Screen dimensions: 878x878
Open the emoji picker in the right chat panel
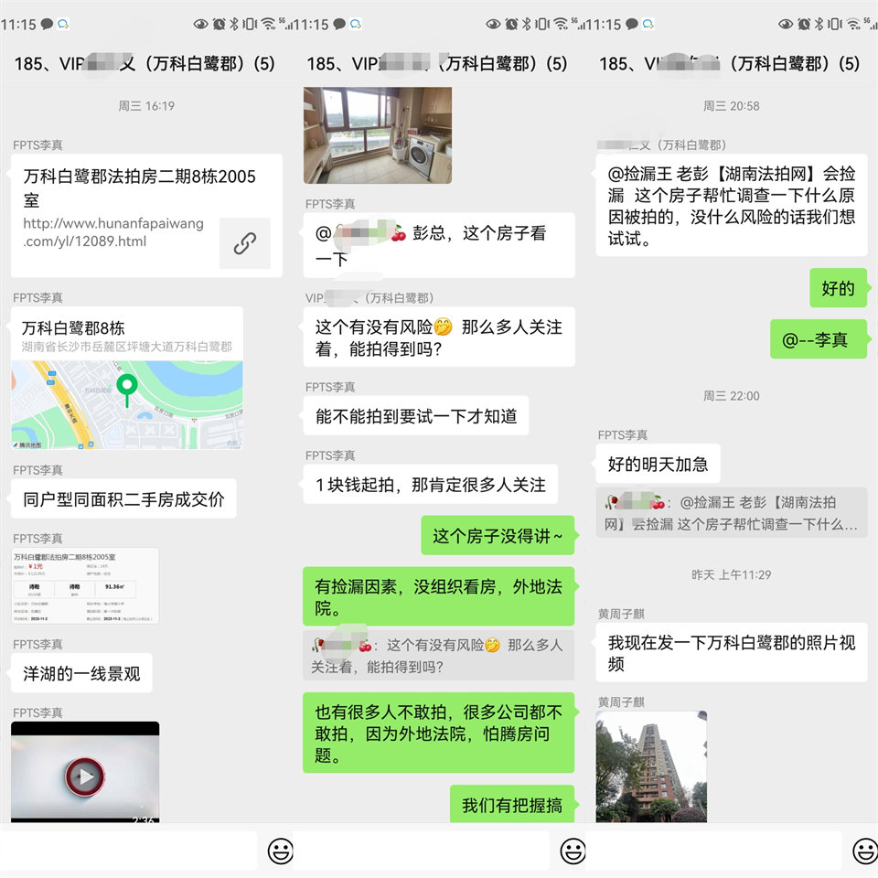point(863,851)
